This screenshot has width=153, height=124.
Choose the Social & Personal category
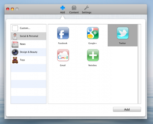click(28, 36)
